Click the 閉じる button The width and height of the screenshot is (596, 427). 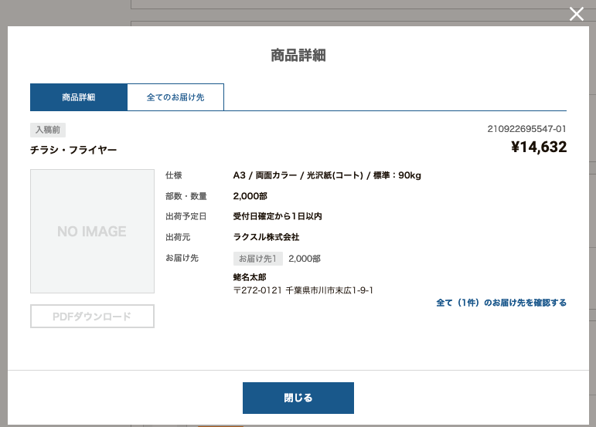[x=298, y=398]
